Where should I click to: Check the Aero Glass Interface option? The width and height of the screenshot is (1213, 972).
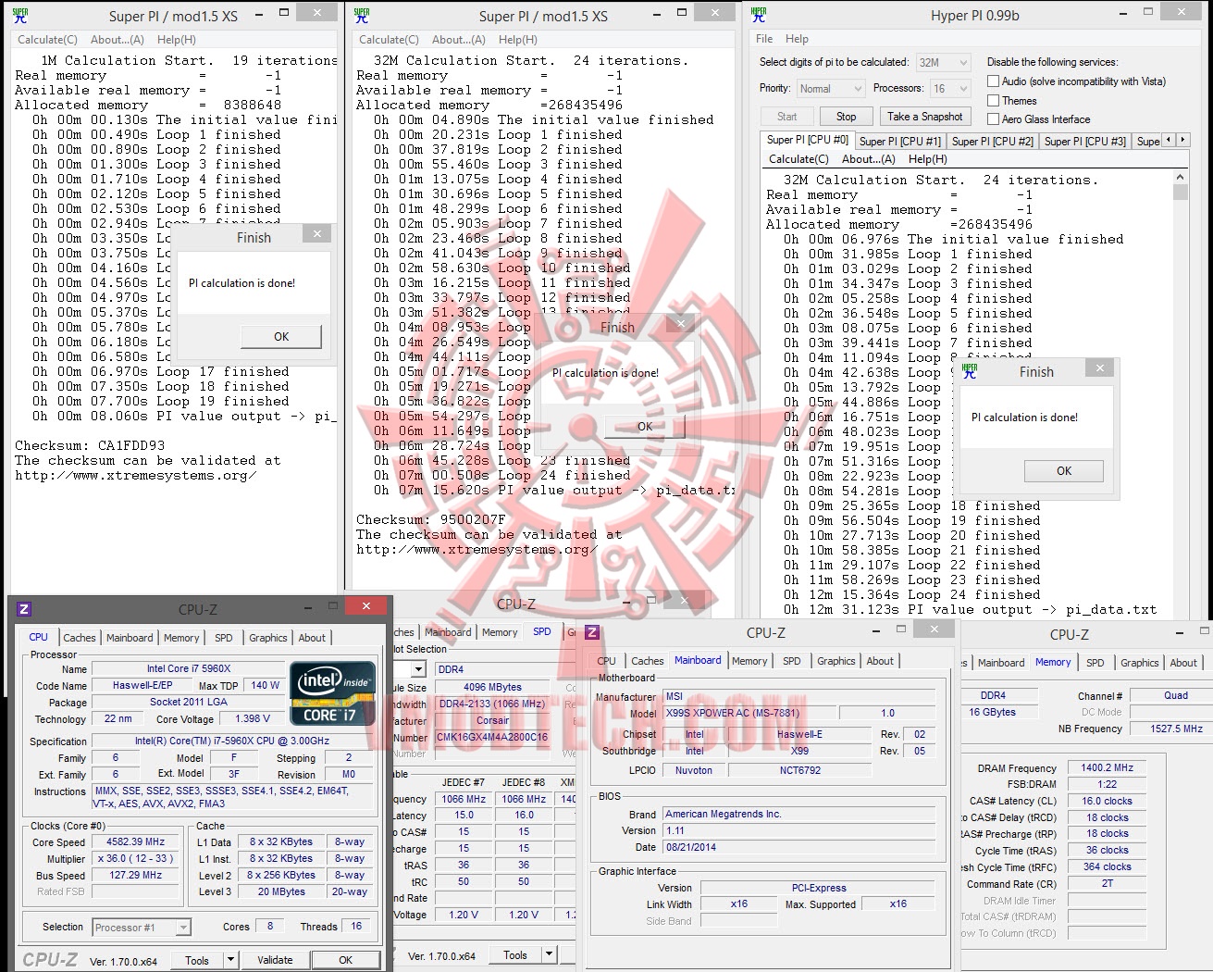[993, 118]
